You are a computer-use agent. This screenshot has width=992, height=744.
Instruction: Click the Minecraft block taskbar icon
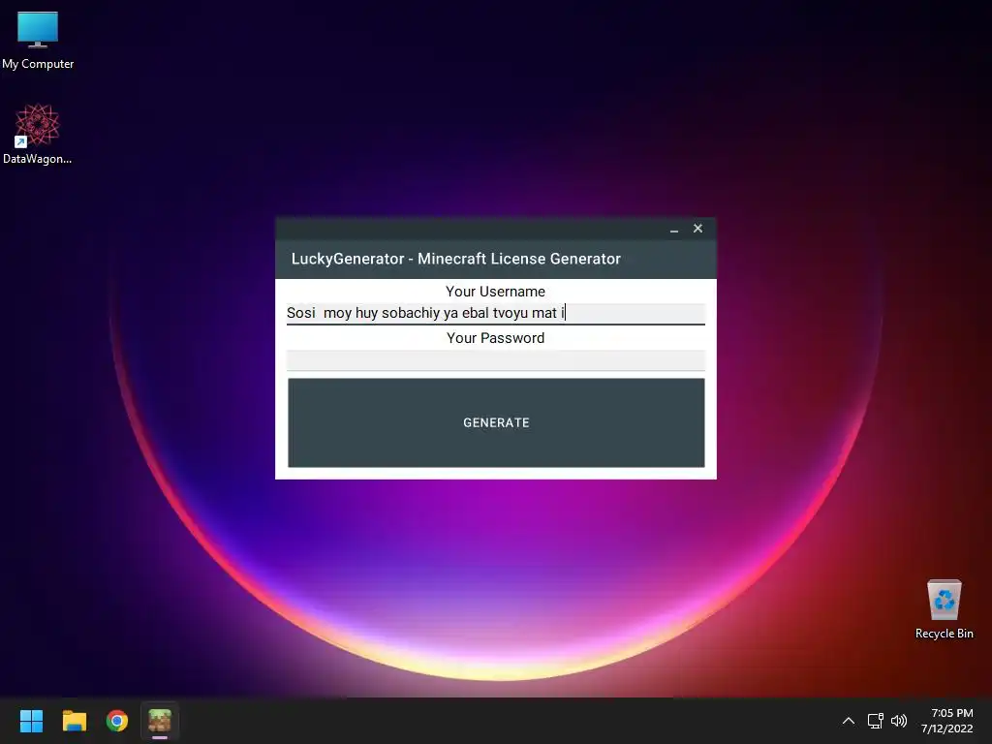[160, 721]
